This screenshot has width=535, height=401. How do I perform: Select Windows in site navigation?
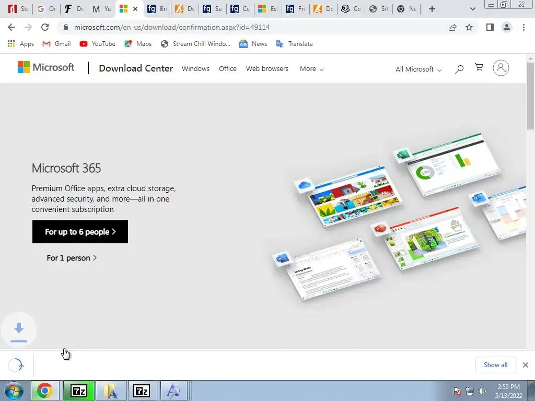195,68
